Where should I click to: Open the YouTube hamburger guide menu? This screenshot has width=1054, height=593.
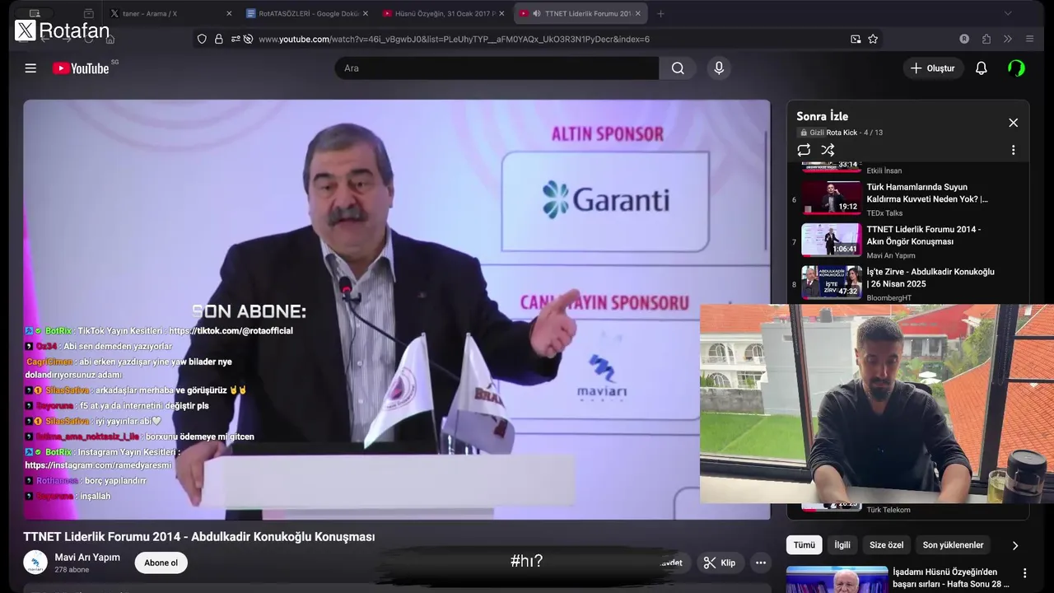click(30, 68)
